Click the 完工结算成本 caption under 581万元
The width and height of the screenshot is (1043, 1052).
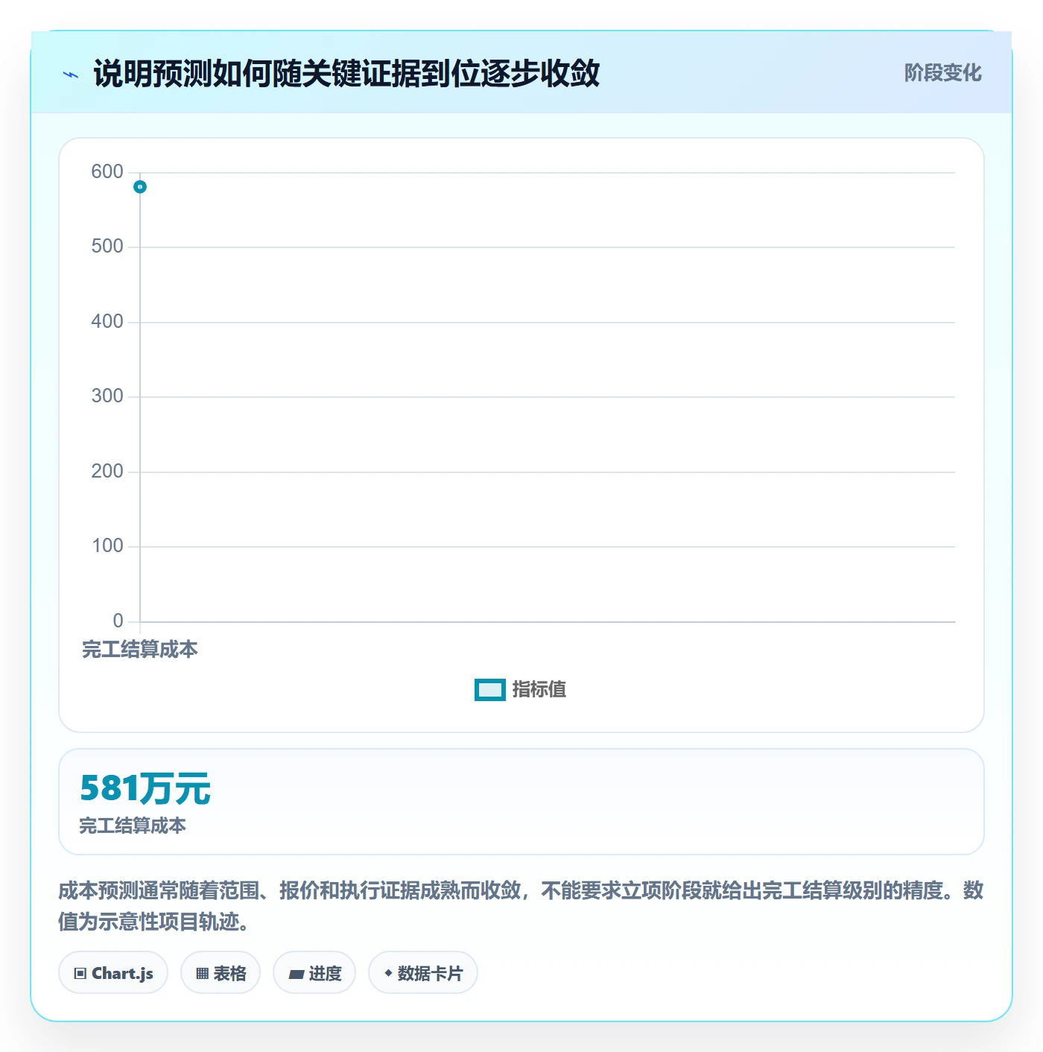pos(133,826)
